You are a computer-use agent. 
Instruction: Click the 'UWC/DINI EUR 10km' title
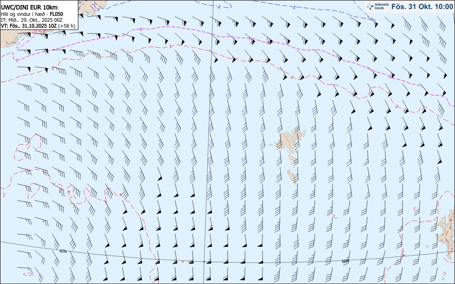coord(30,8)
